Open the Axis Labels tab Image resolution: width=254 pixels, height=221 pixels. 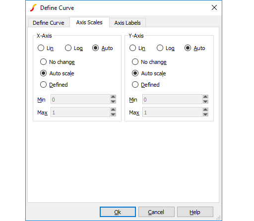click(127, 23)
